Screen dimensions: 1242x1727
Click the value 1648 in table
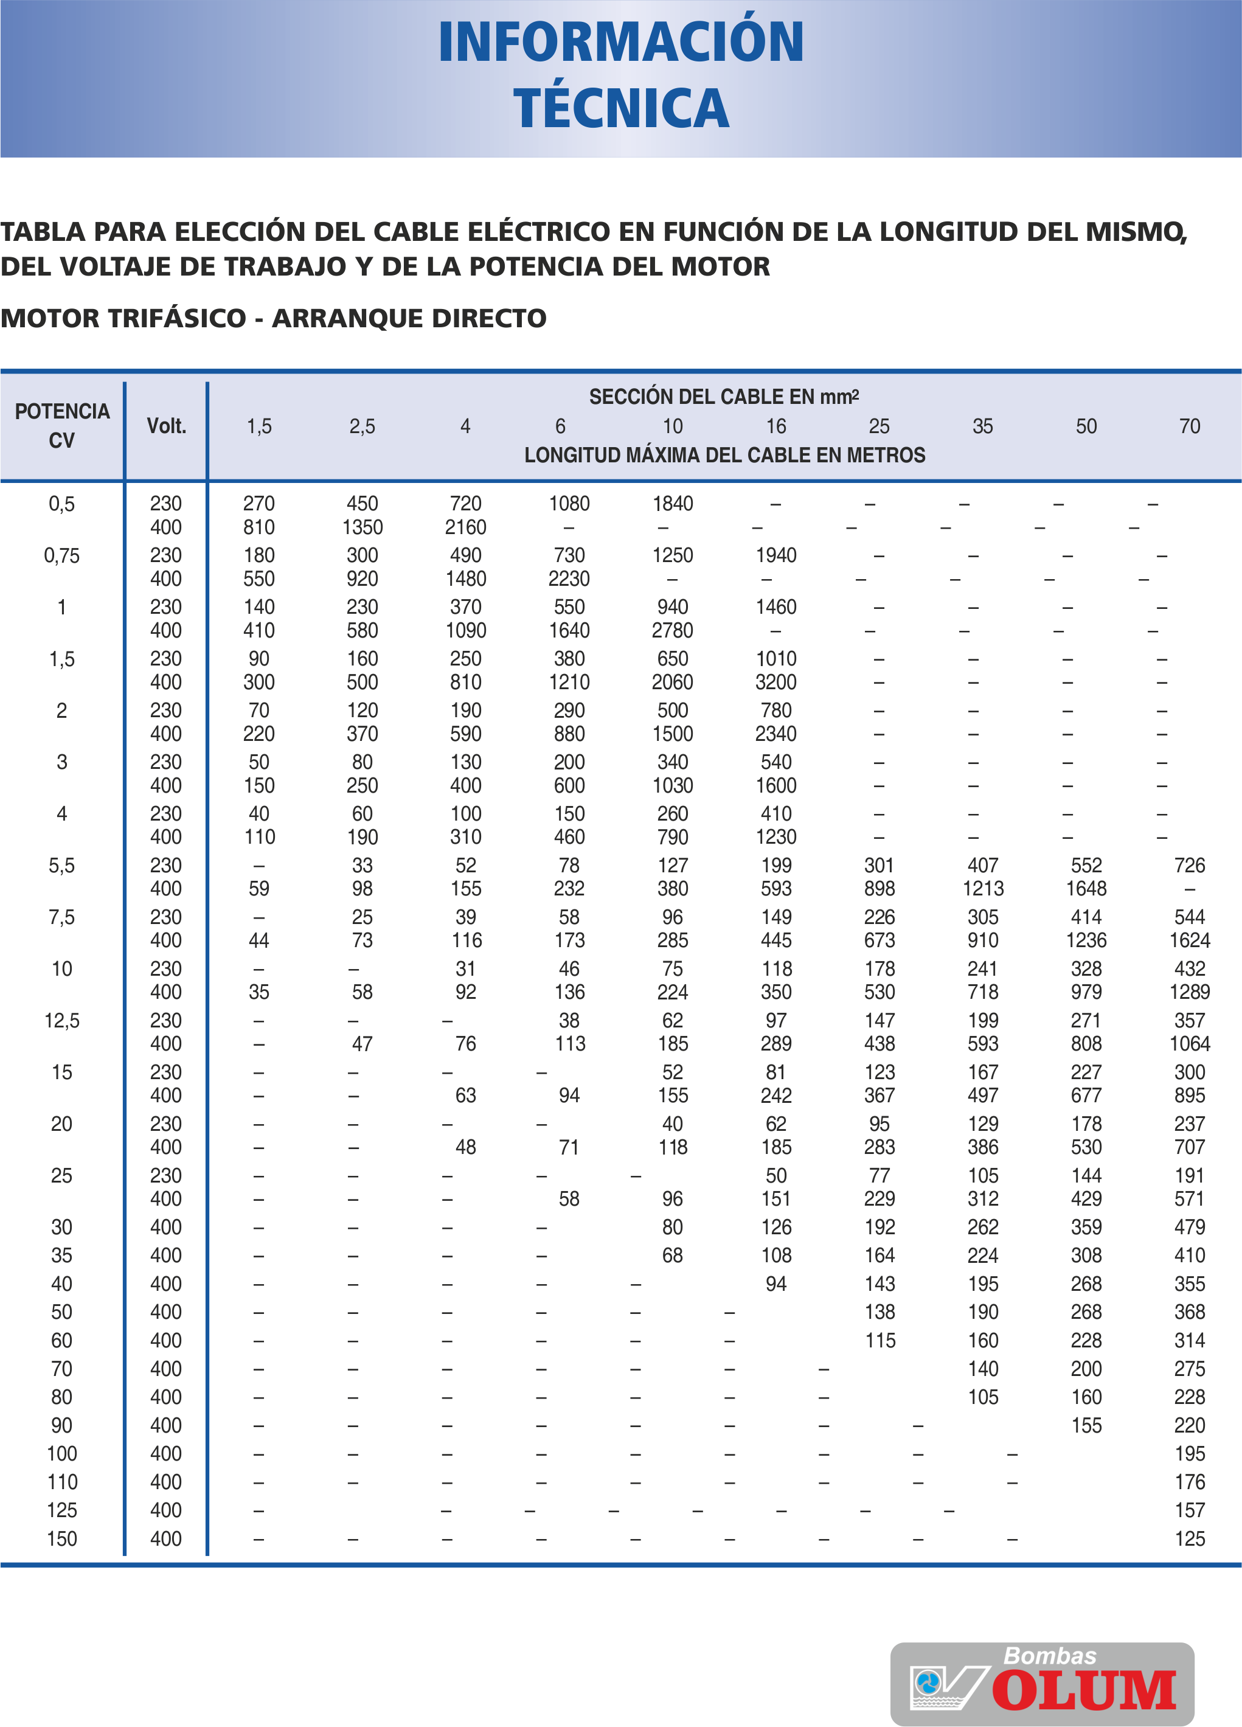(1086, 889)
